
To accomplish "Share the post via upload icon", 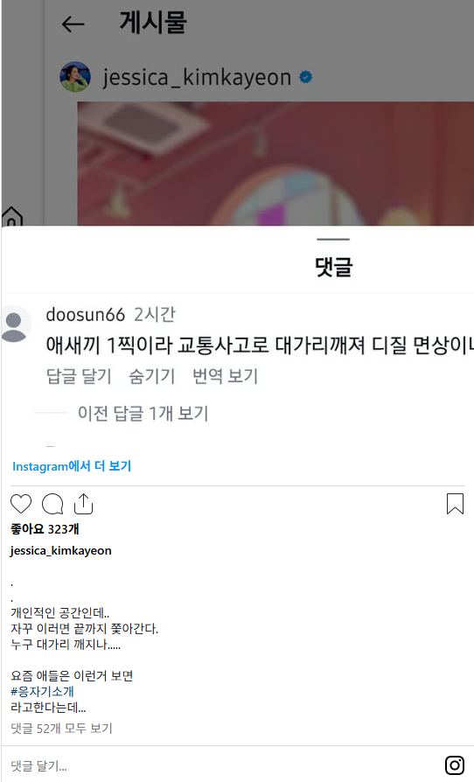I will (x=83, y=504).
